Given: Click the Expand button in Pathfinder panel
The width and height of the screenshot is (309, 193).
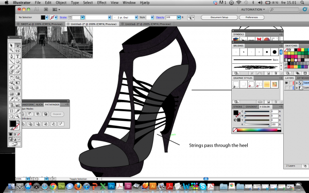Looking at the screenshot, I should pyautogui.click(x=57, y=114).
